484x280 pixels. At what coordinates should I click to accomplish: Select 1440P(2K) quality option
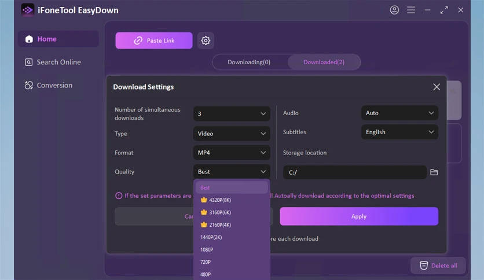[x=232, y=237]
